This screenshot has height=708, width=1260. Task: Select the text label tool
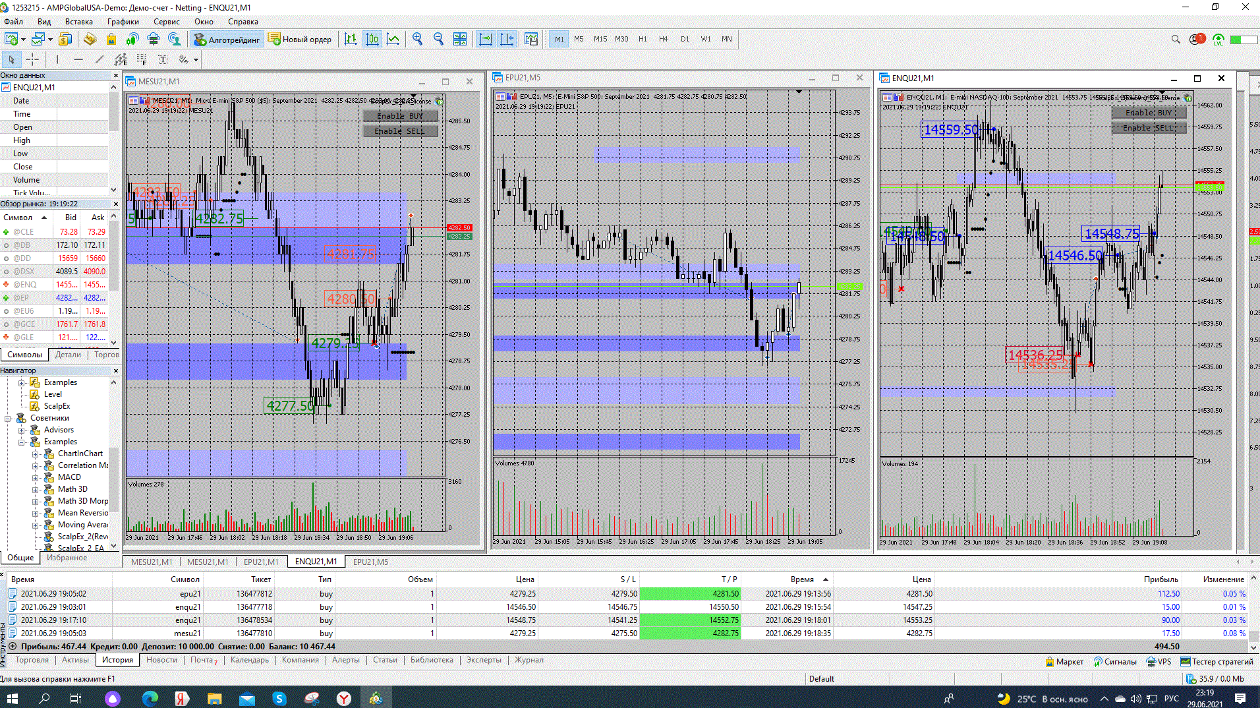[163, 60]
